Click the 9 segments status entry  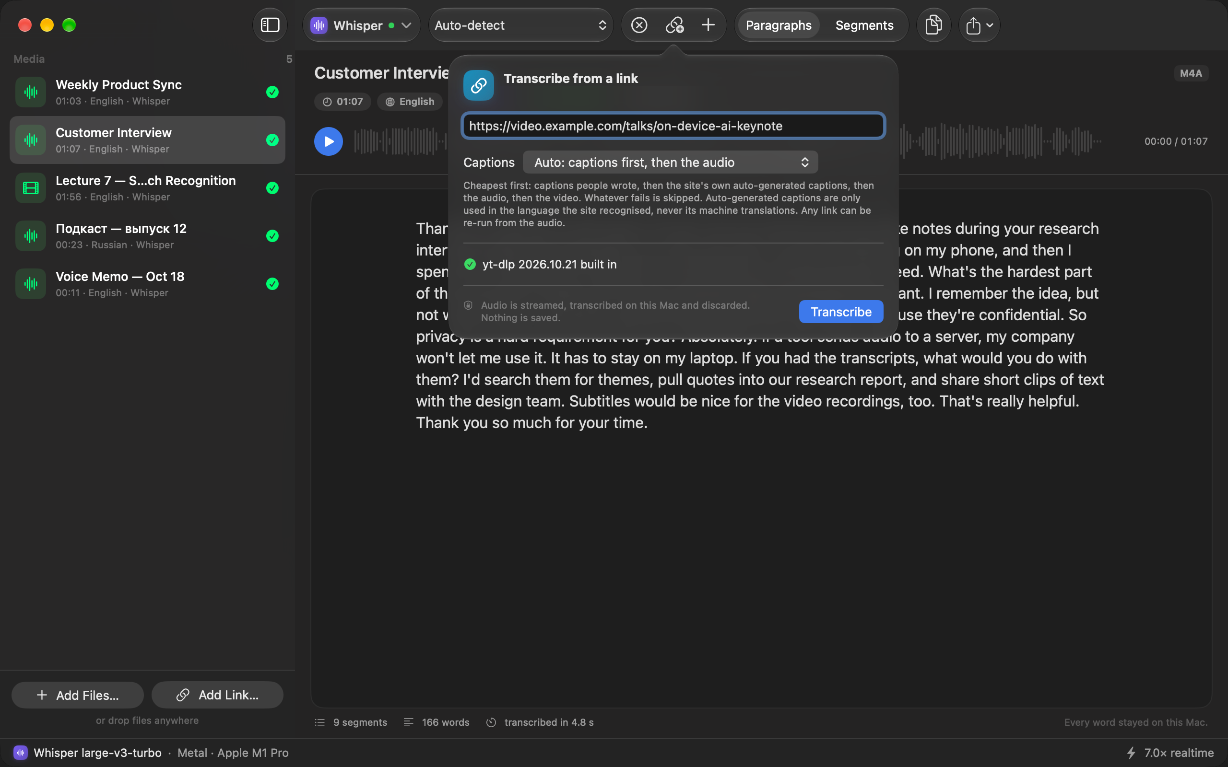351,722
